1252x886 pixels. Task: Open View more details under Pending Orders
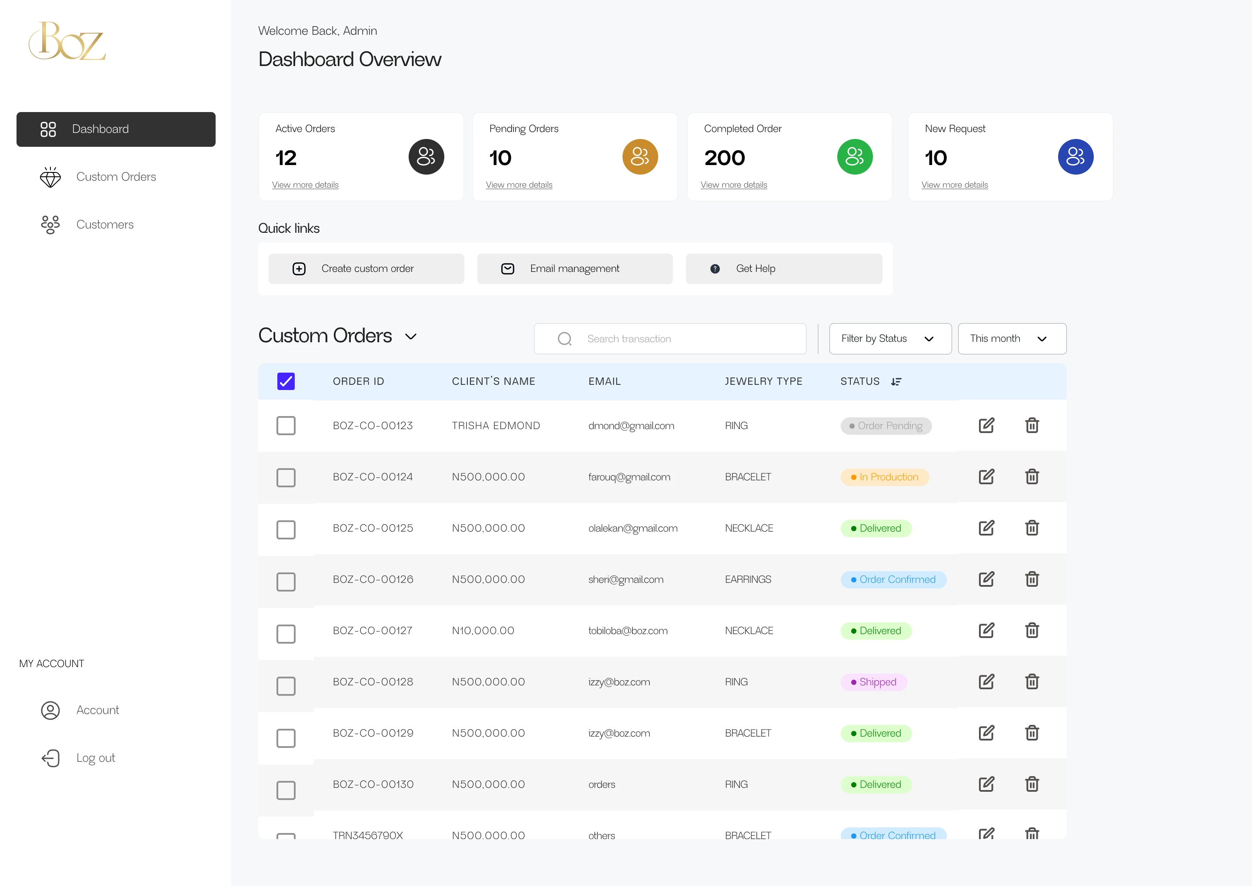(x=519, y=185)
